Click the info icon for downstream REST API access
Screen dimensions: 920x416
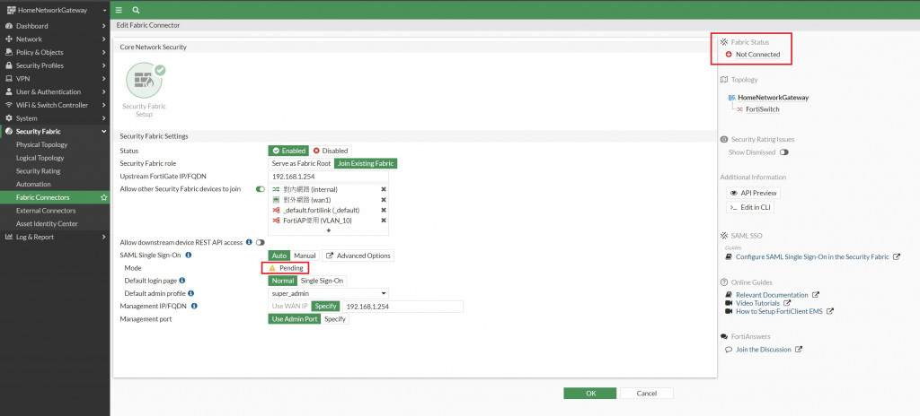[249, 242]
